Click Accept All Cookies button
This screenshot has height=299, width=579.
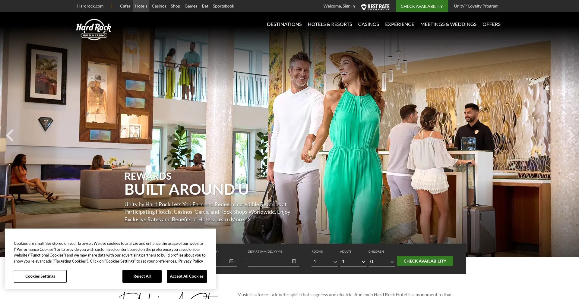point(187,276)
